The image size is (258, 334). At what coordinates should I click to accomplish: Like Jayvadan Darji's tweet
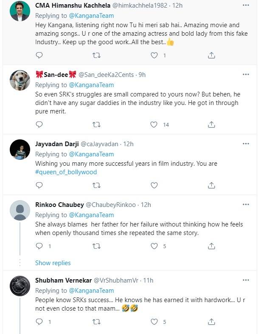click(x=154, y=185)
